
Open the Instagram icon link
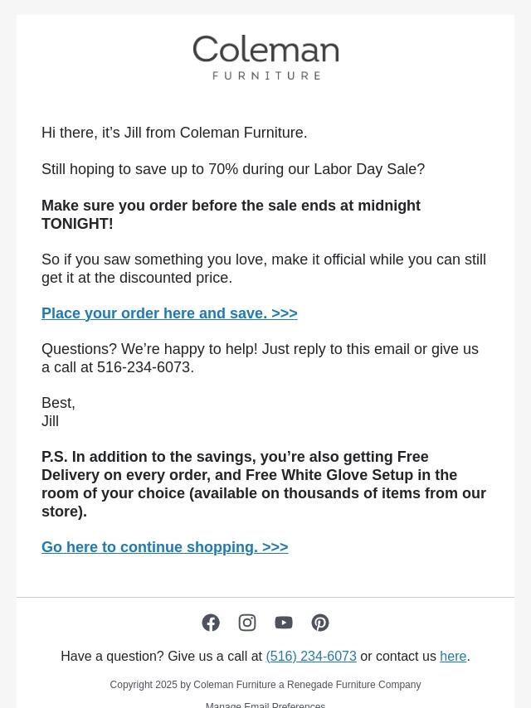247,623
